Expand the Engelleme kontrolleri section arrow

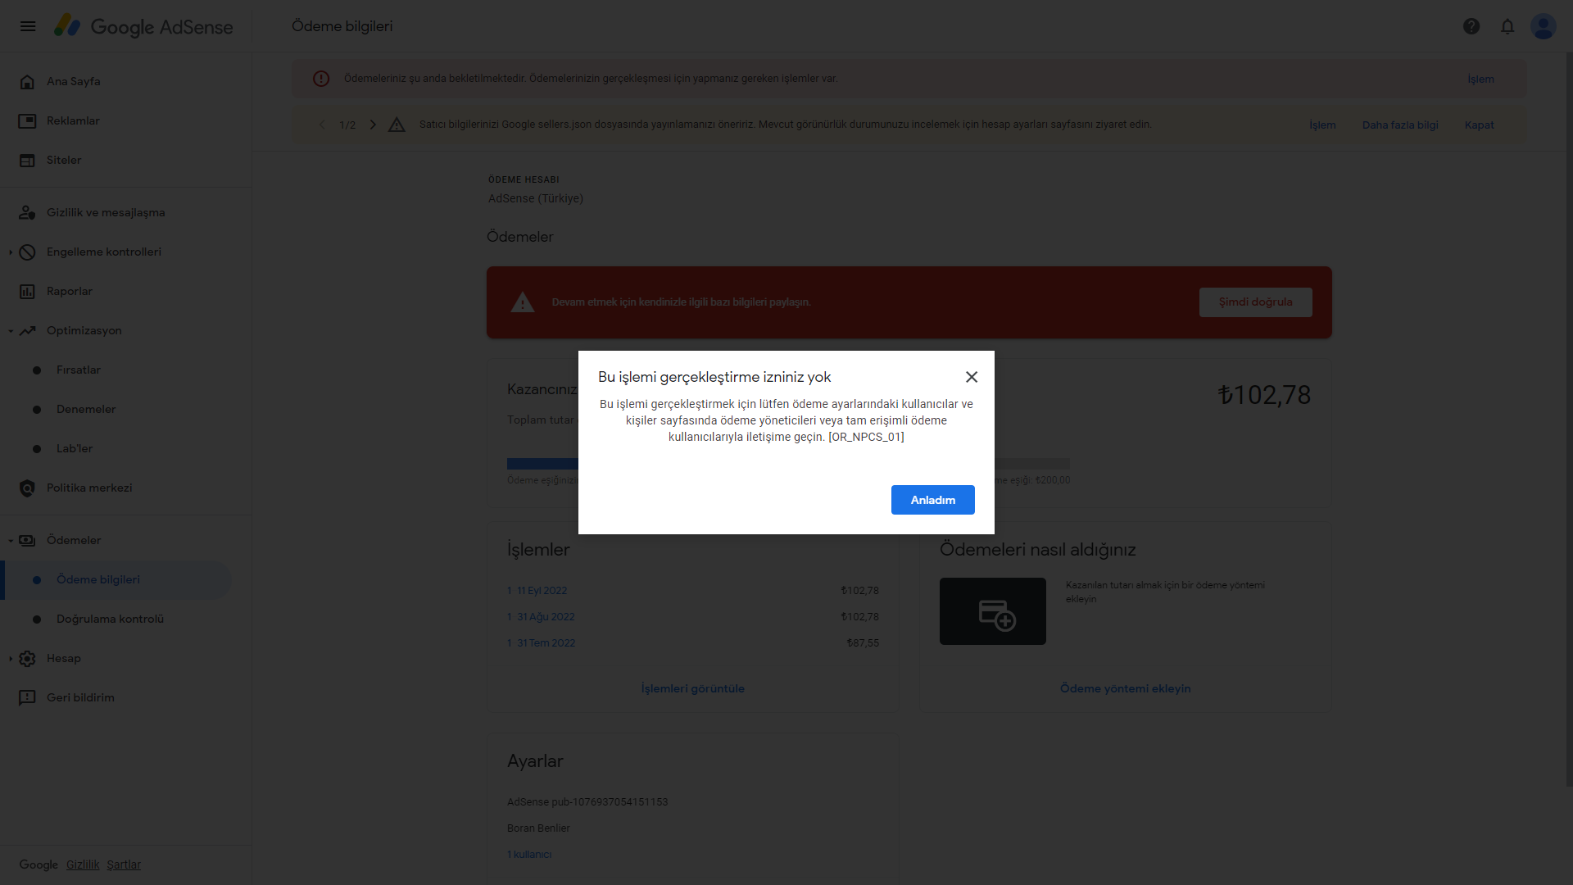coord(11,252)
